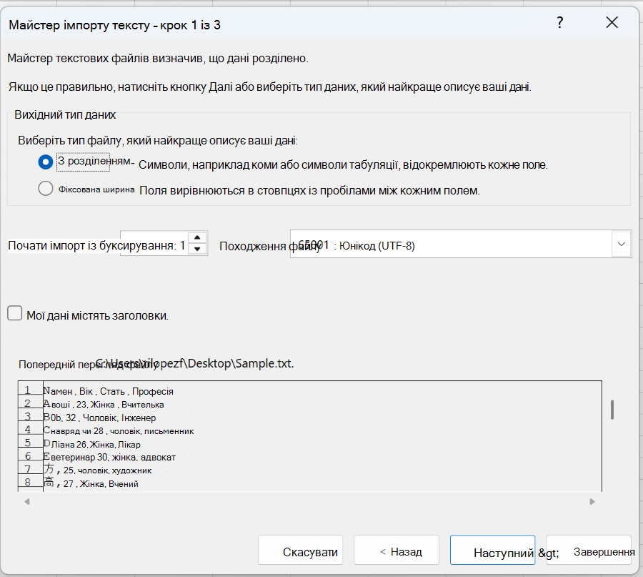
Task: Click preview row number 1
Action: [27, 390]
